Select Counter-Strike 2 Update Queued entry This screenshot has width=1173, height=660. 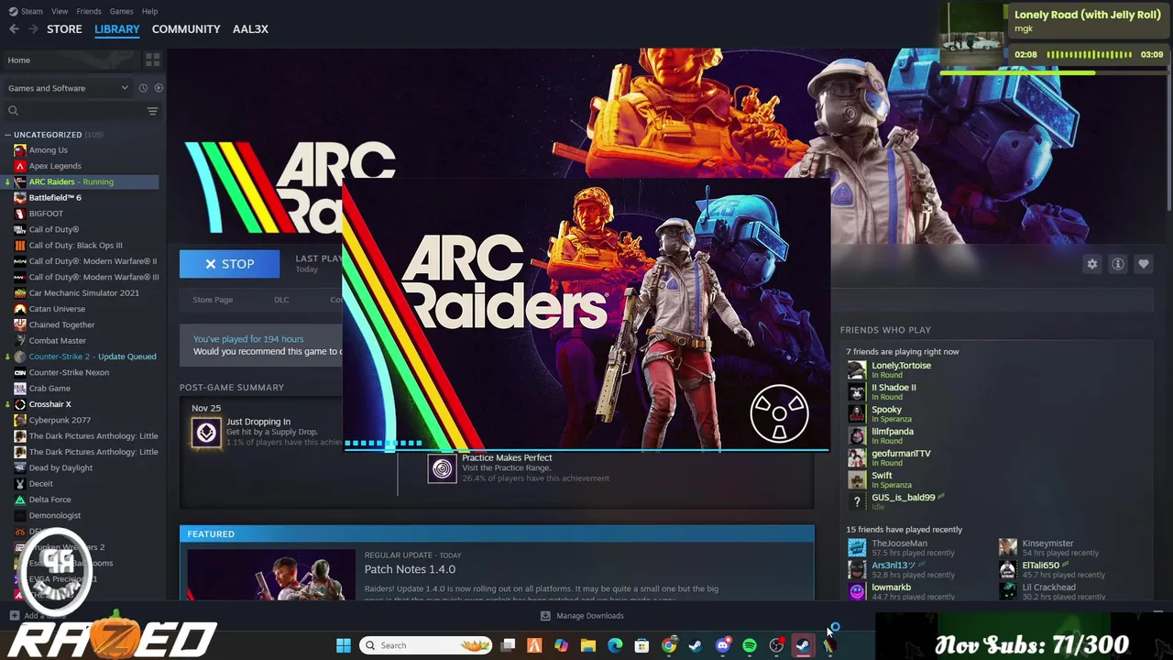[93, 357]
